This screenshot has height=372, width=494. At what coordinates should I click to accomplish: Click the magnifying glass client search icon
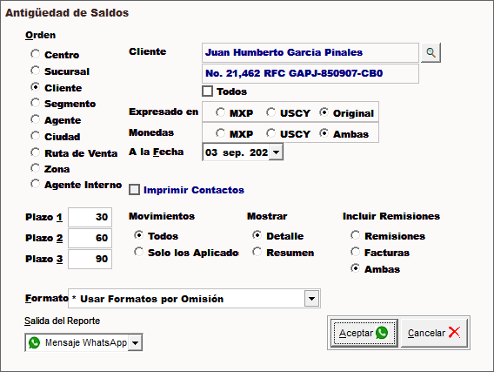tap(431, 52)
